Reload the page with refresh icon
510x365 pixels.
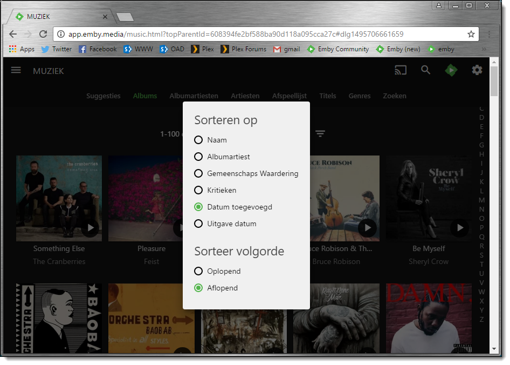(43, 34)
